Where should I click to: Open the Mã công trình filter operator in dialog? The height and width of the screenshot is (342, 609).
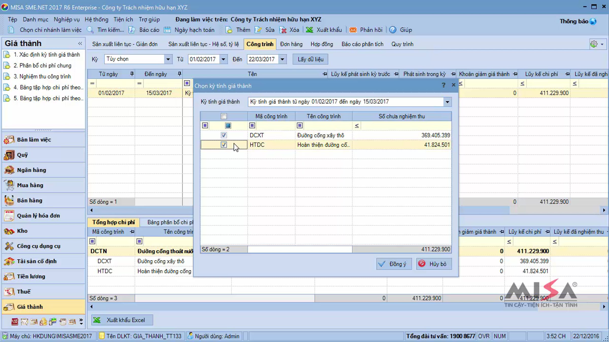(x=252, y=125)
